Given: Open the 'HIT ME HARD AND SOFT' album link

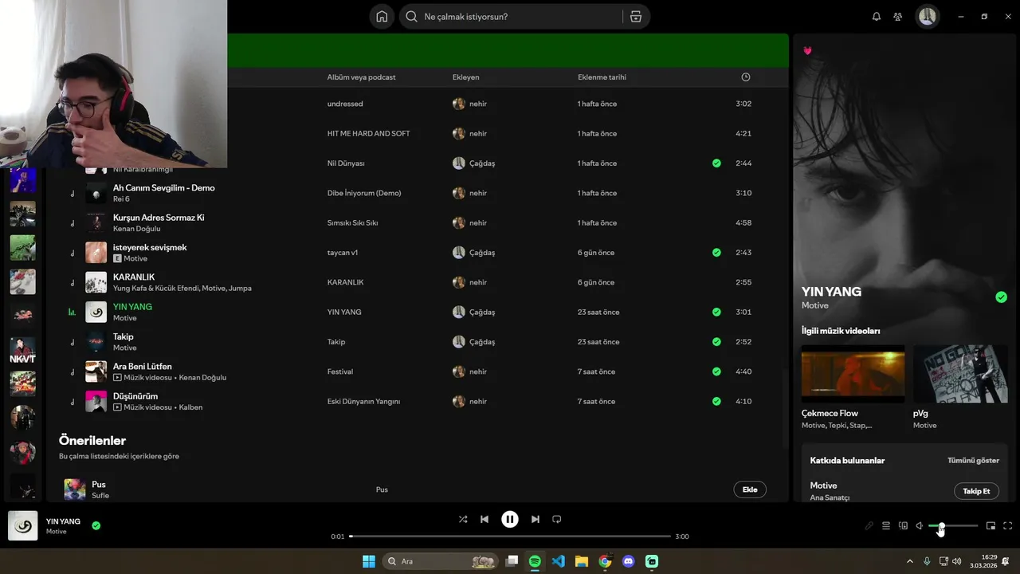Looking at the screenshot, I should pos(368,134).
